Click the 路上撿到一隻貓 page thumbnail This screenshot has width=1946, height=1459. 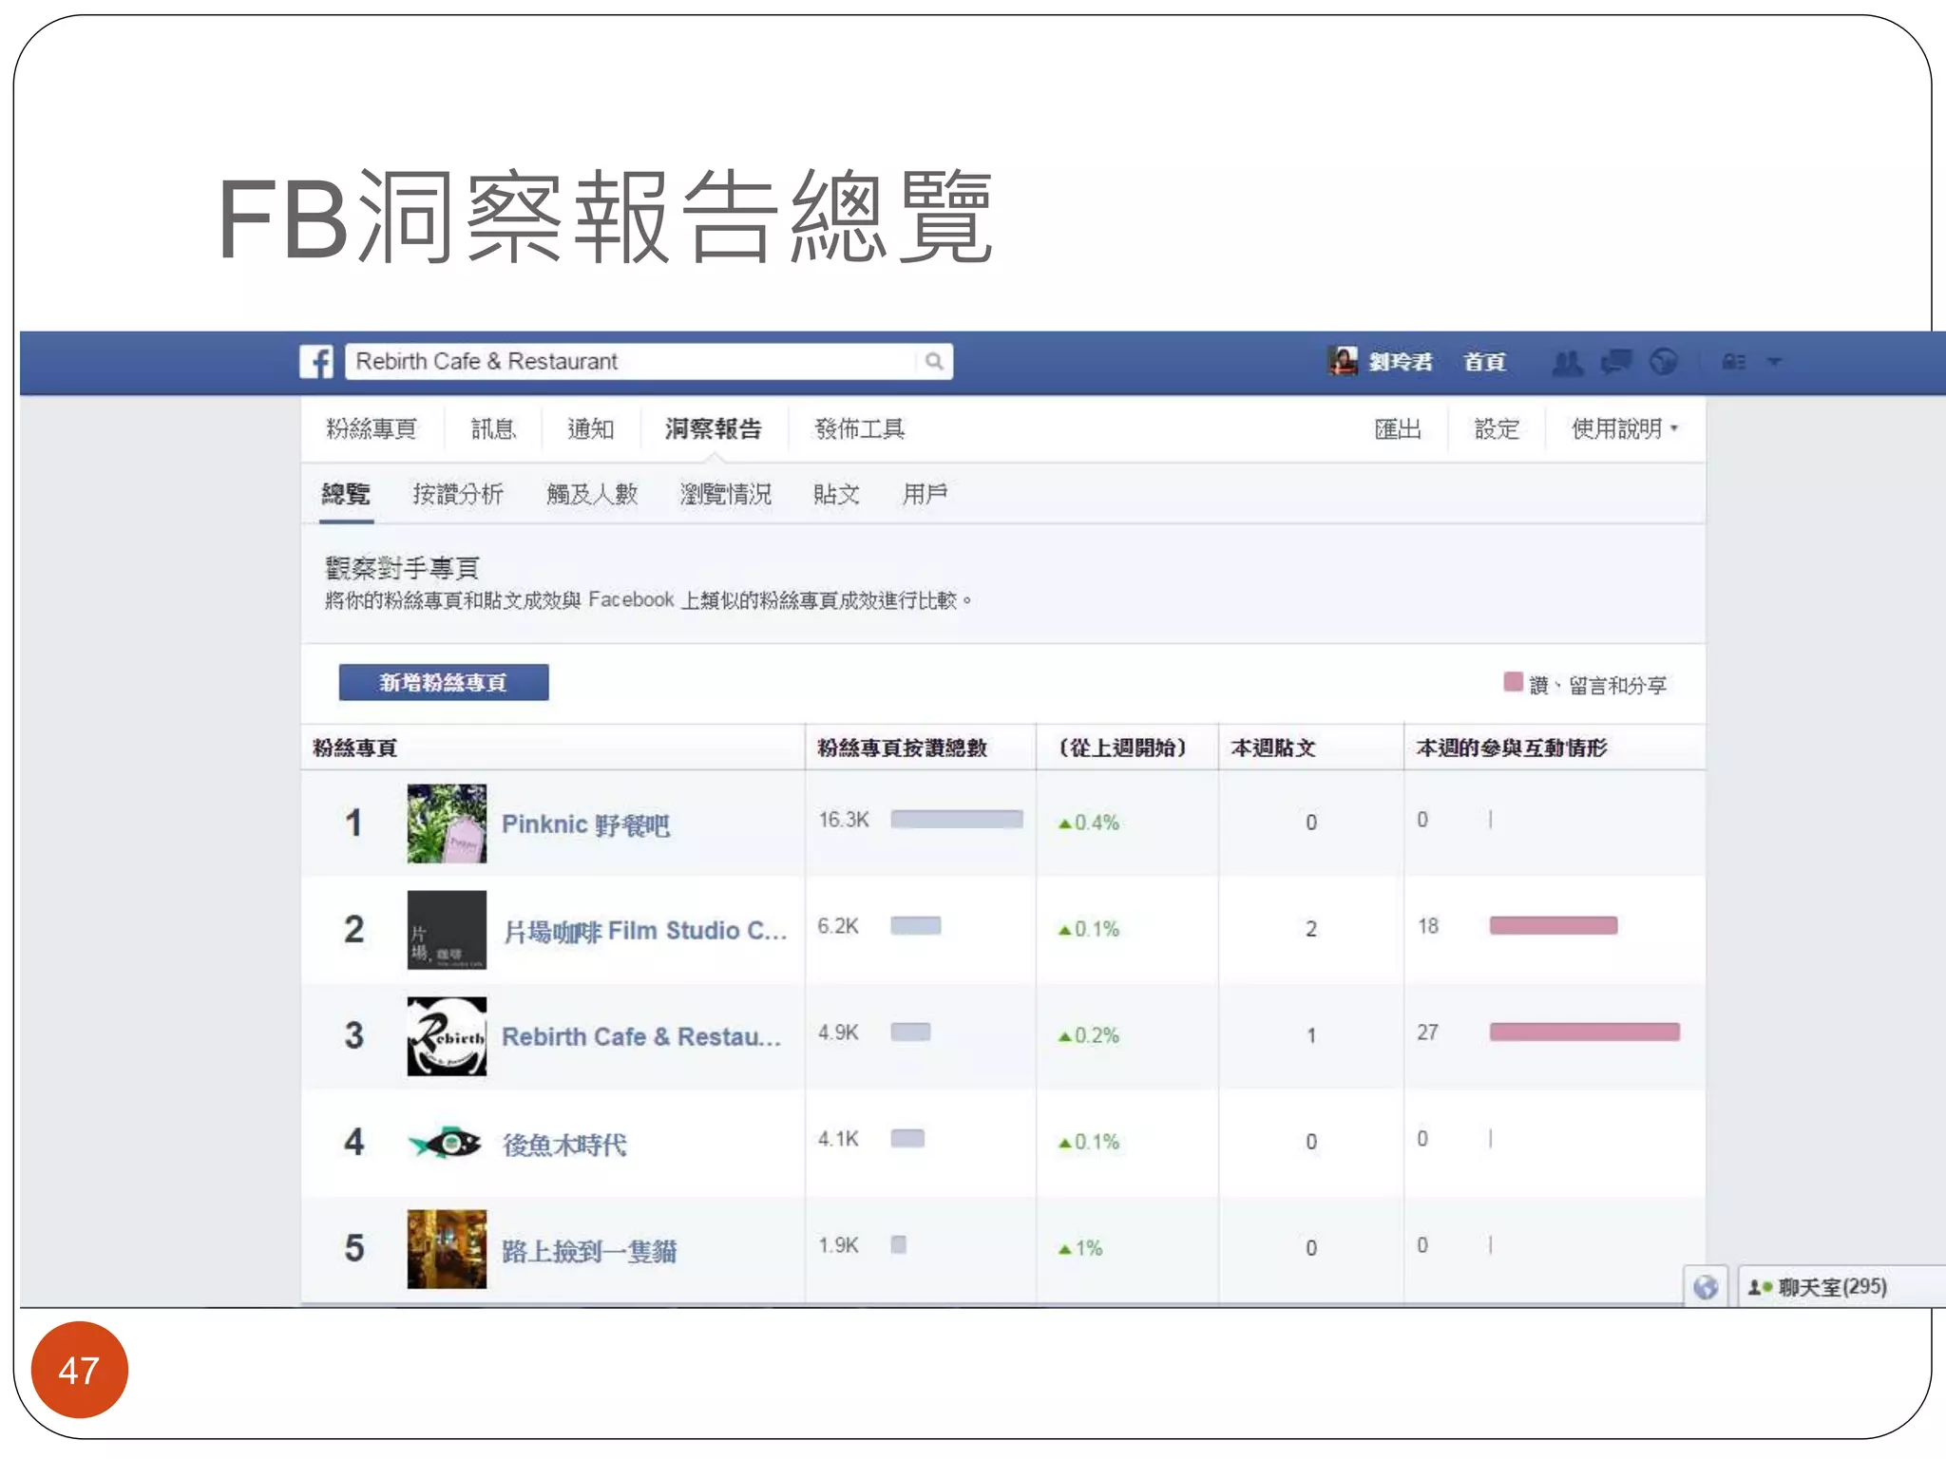coord(447,1249)
